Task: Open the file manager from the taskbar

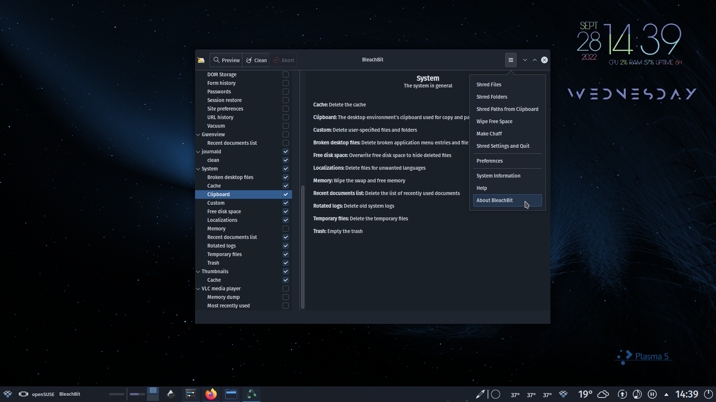Action: click(x=231, y=394)
